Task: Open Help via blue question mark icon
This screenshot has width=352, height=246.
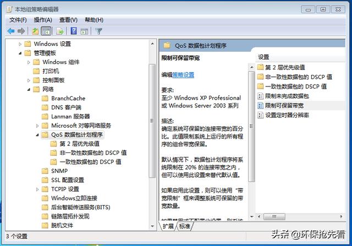Action: click(x=73, y=31)
